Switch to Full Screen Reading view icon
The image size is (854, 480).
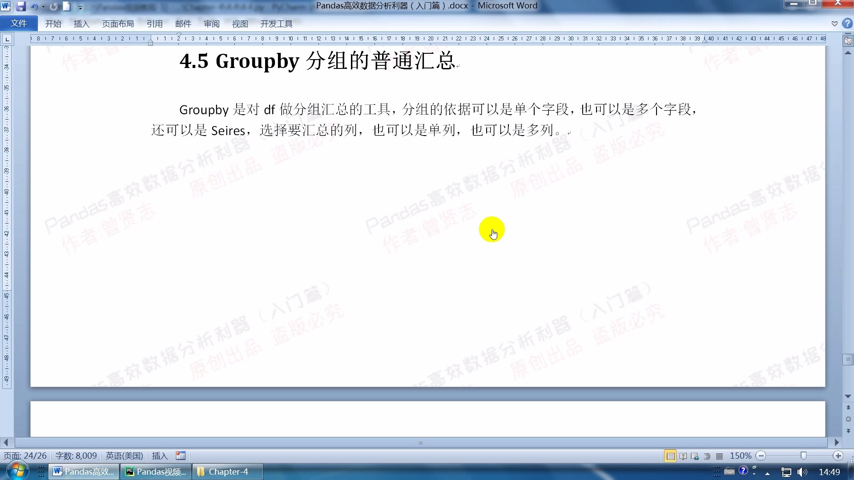click(x=683, y=456)
